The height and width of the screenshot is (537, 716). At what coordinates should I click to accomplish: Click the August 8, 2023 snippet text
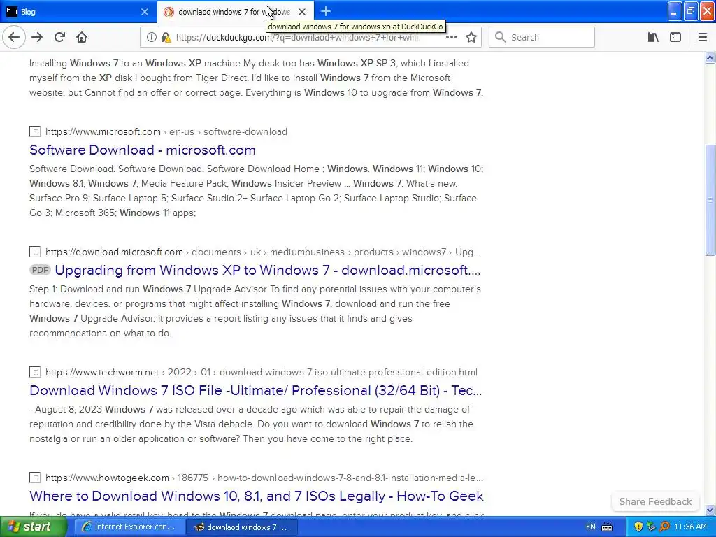click(251, 424)
